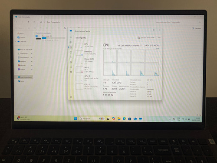Viewport: 217px width, 163px height.
Task: Go forward in File Explorer
Action: (23, 22)
